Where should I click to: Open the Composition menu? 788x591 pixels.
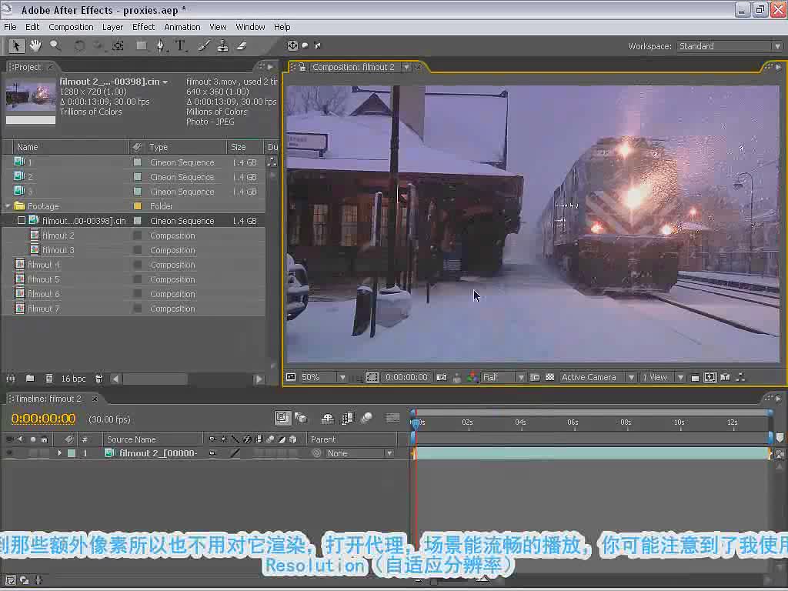71,27
